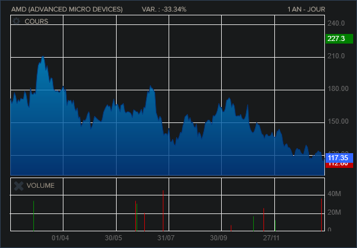357x248 pixels.
Task: Click the price peak near 210 in March
Action: (x=43, y=57)
